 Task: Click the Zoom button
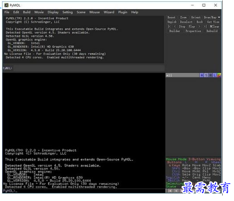183,17
